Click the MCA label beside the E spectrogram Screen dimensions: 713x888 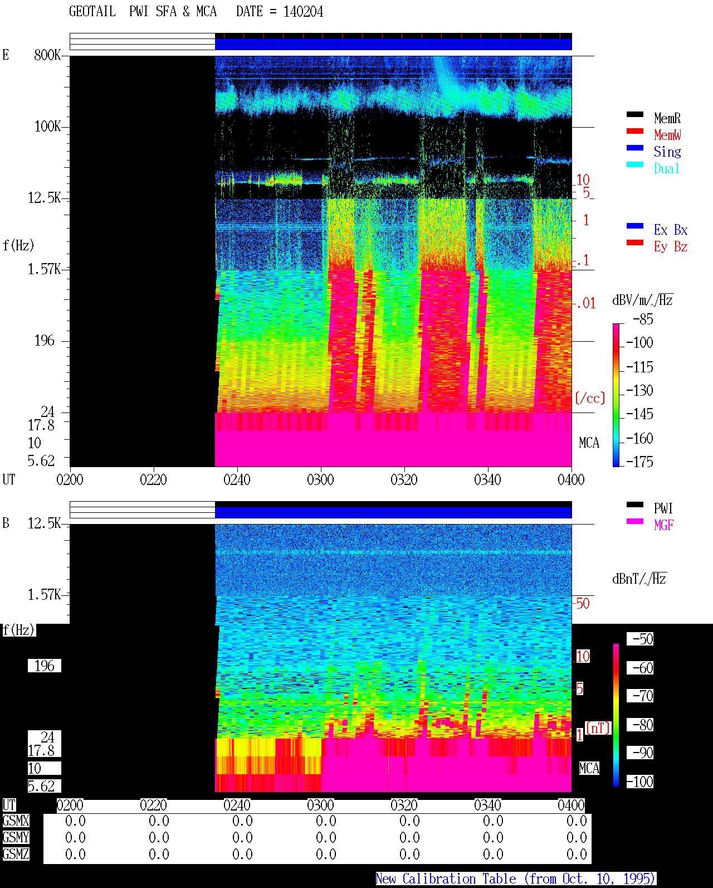589,443
